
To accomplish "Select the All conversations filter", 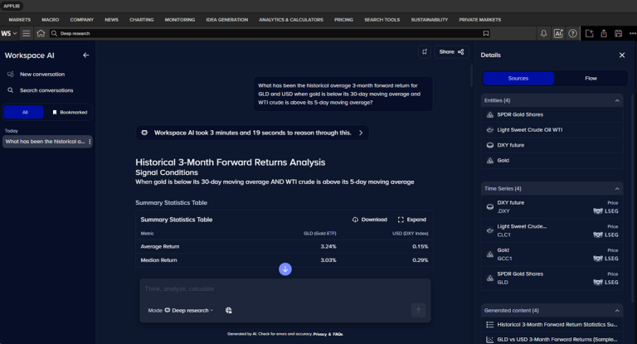I will (23, 112).
